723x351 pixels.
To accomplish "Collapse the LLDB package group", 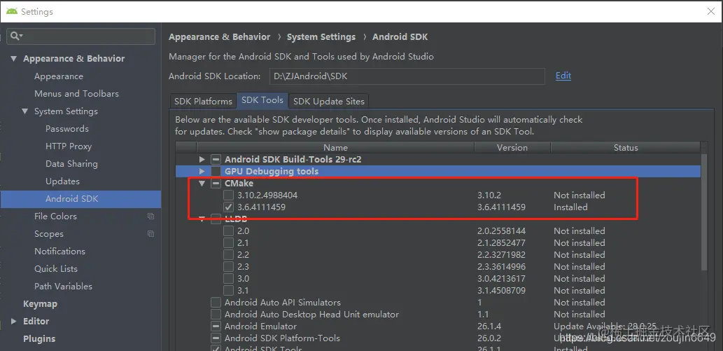I will 202,220.
